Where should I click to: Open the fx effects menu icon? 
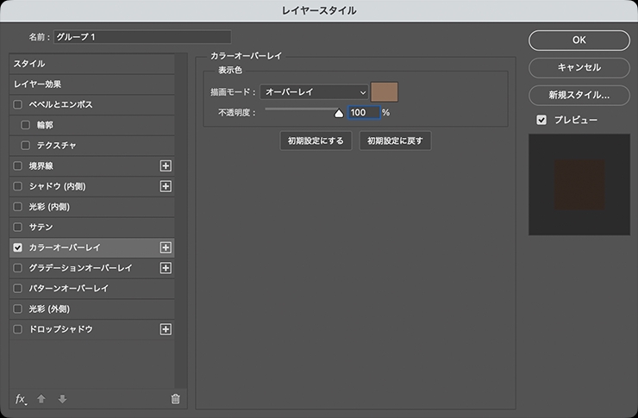[x=22, y=398]
